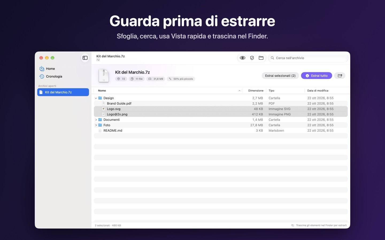
Task: Click the folder icon button beside Estrai tutto
Action: coord(340,76)
